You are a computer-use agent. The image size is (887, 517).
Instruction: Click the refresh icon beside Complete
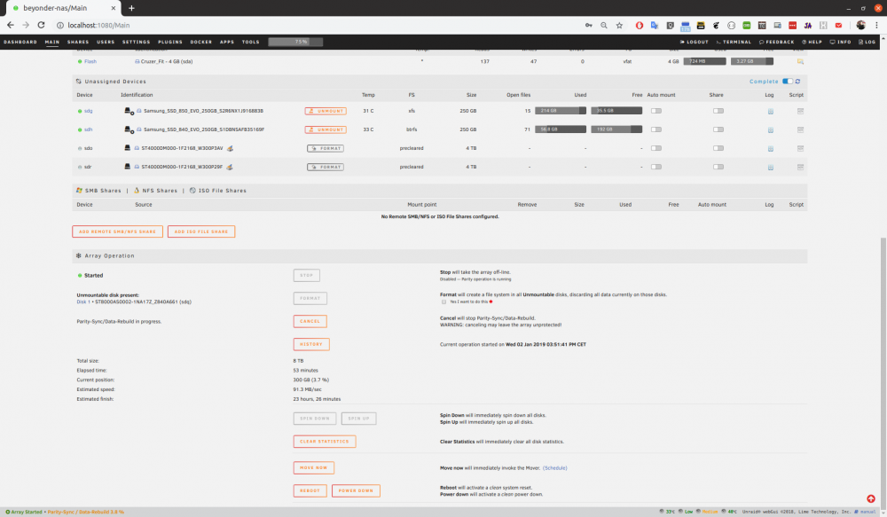click(797, 82)
